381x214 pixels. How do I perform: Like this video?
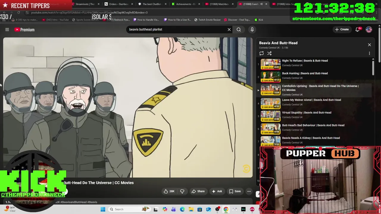tap(169, 191)
